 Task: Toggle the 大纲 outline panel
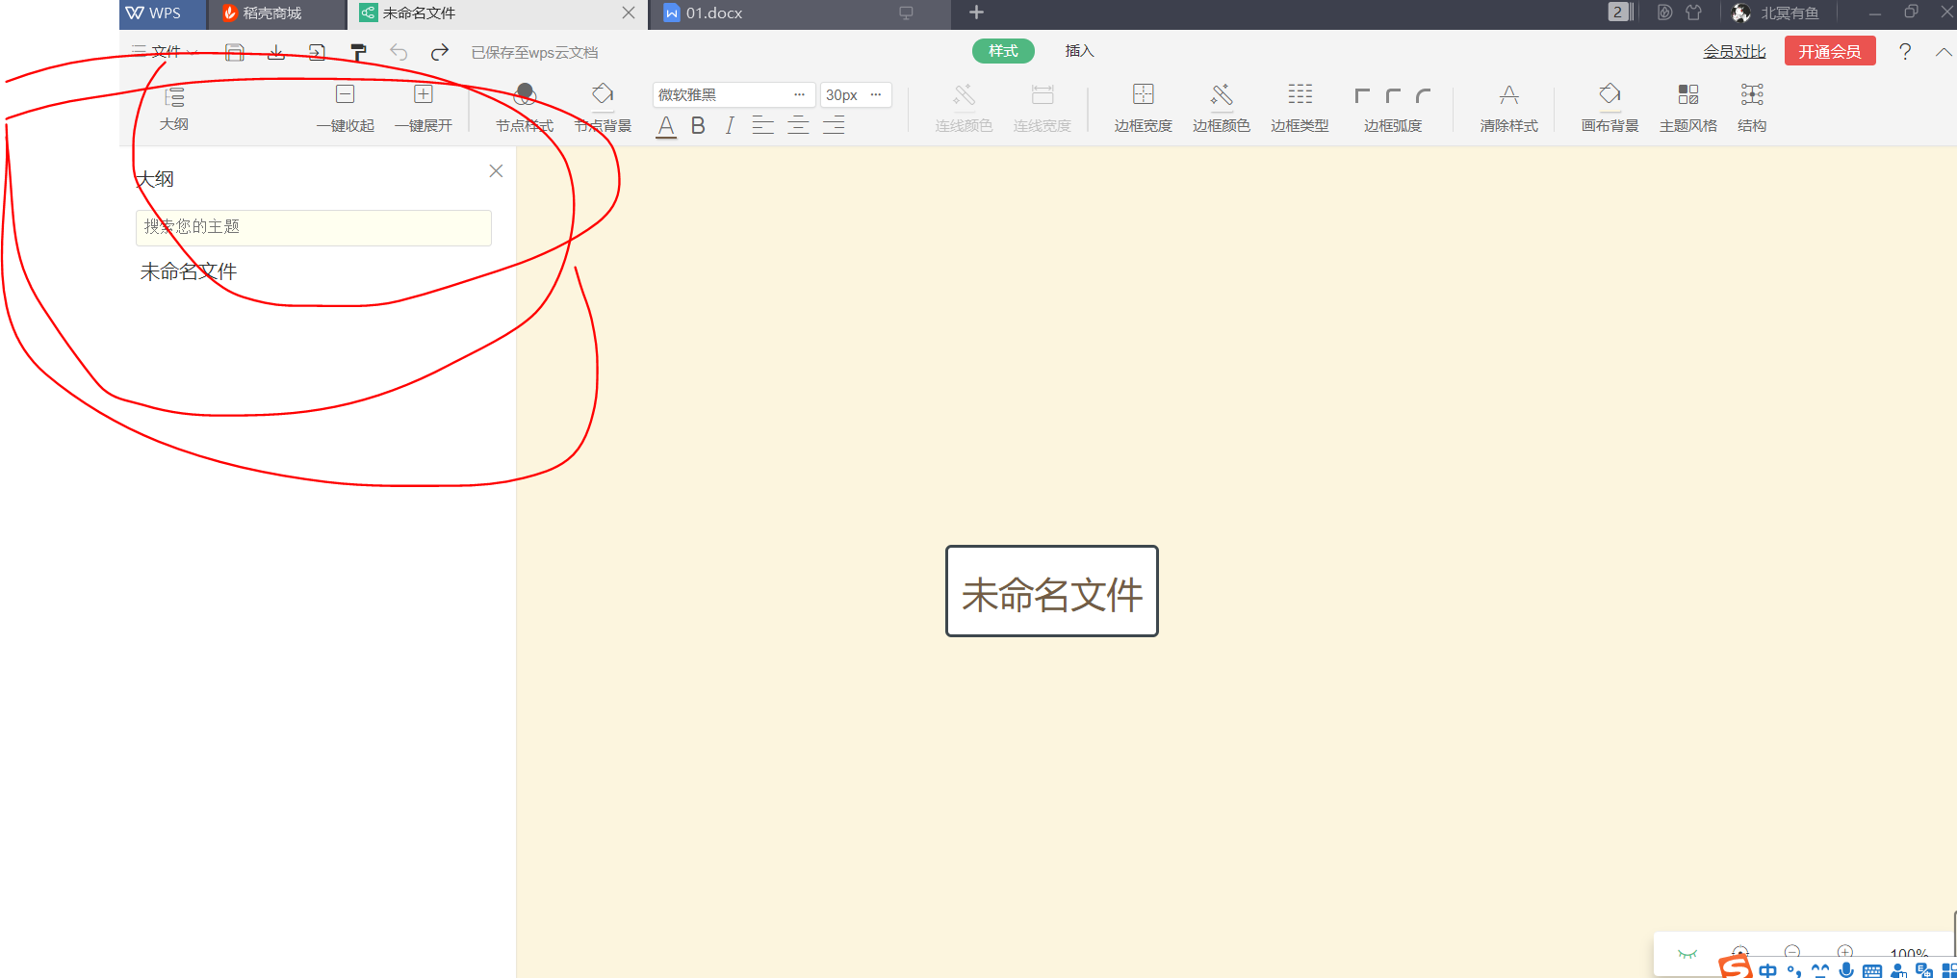pos(175,106)
